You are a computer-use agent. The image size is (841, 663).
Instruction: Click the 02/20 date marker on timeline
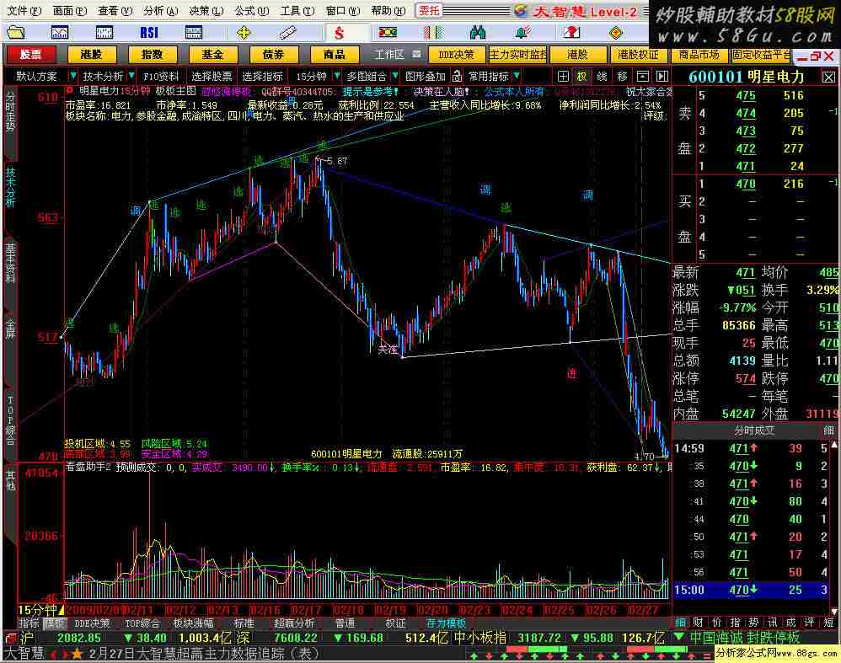(433, 610)
